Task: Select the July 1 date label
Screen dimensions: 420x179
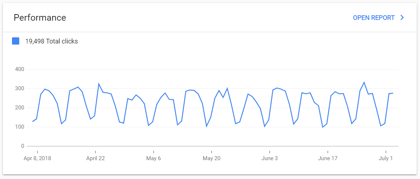Action: tap(386, 158)
